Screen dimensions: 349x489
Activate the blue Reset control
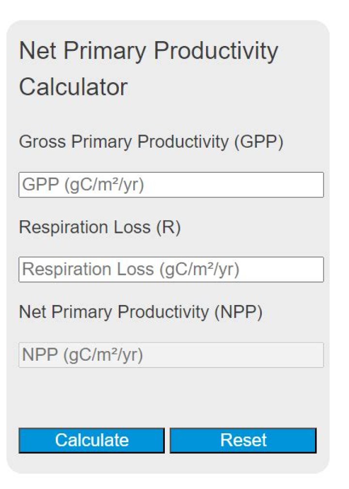(x=243, y=440)
